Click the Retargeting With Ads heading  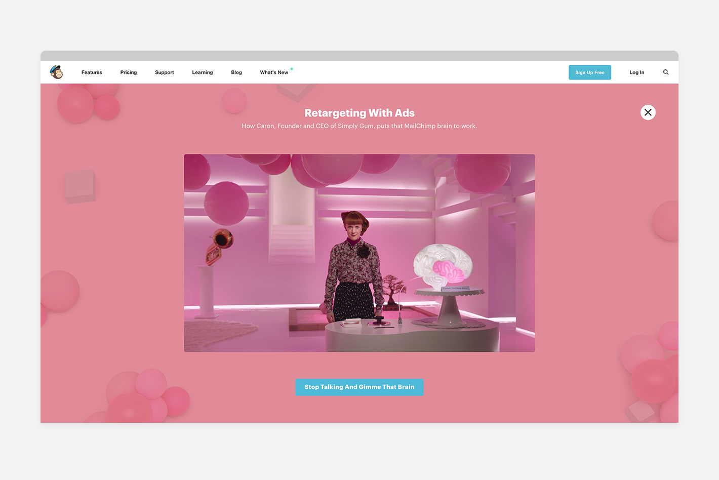(359, 113)
